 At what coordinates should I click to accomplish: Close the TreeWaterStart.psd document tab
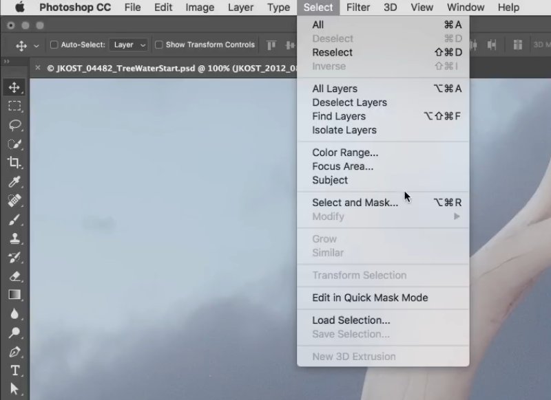point(39,68)
